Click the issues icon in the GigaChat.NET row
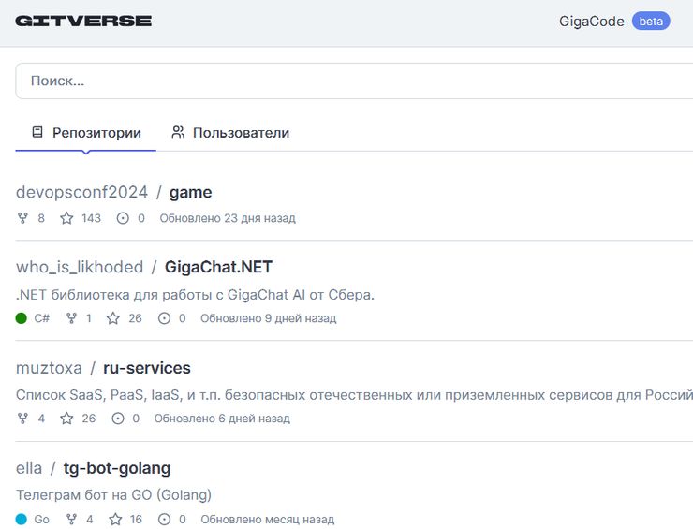The height and width of the screenshot is (529, 693). click(164, 318)
